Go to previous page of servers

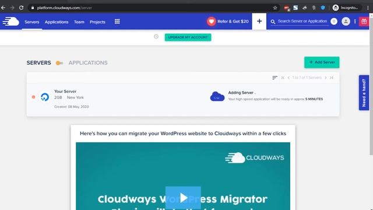[x=288, y=78]
